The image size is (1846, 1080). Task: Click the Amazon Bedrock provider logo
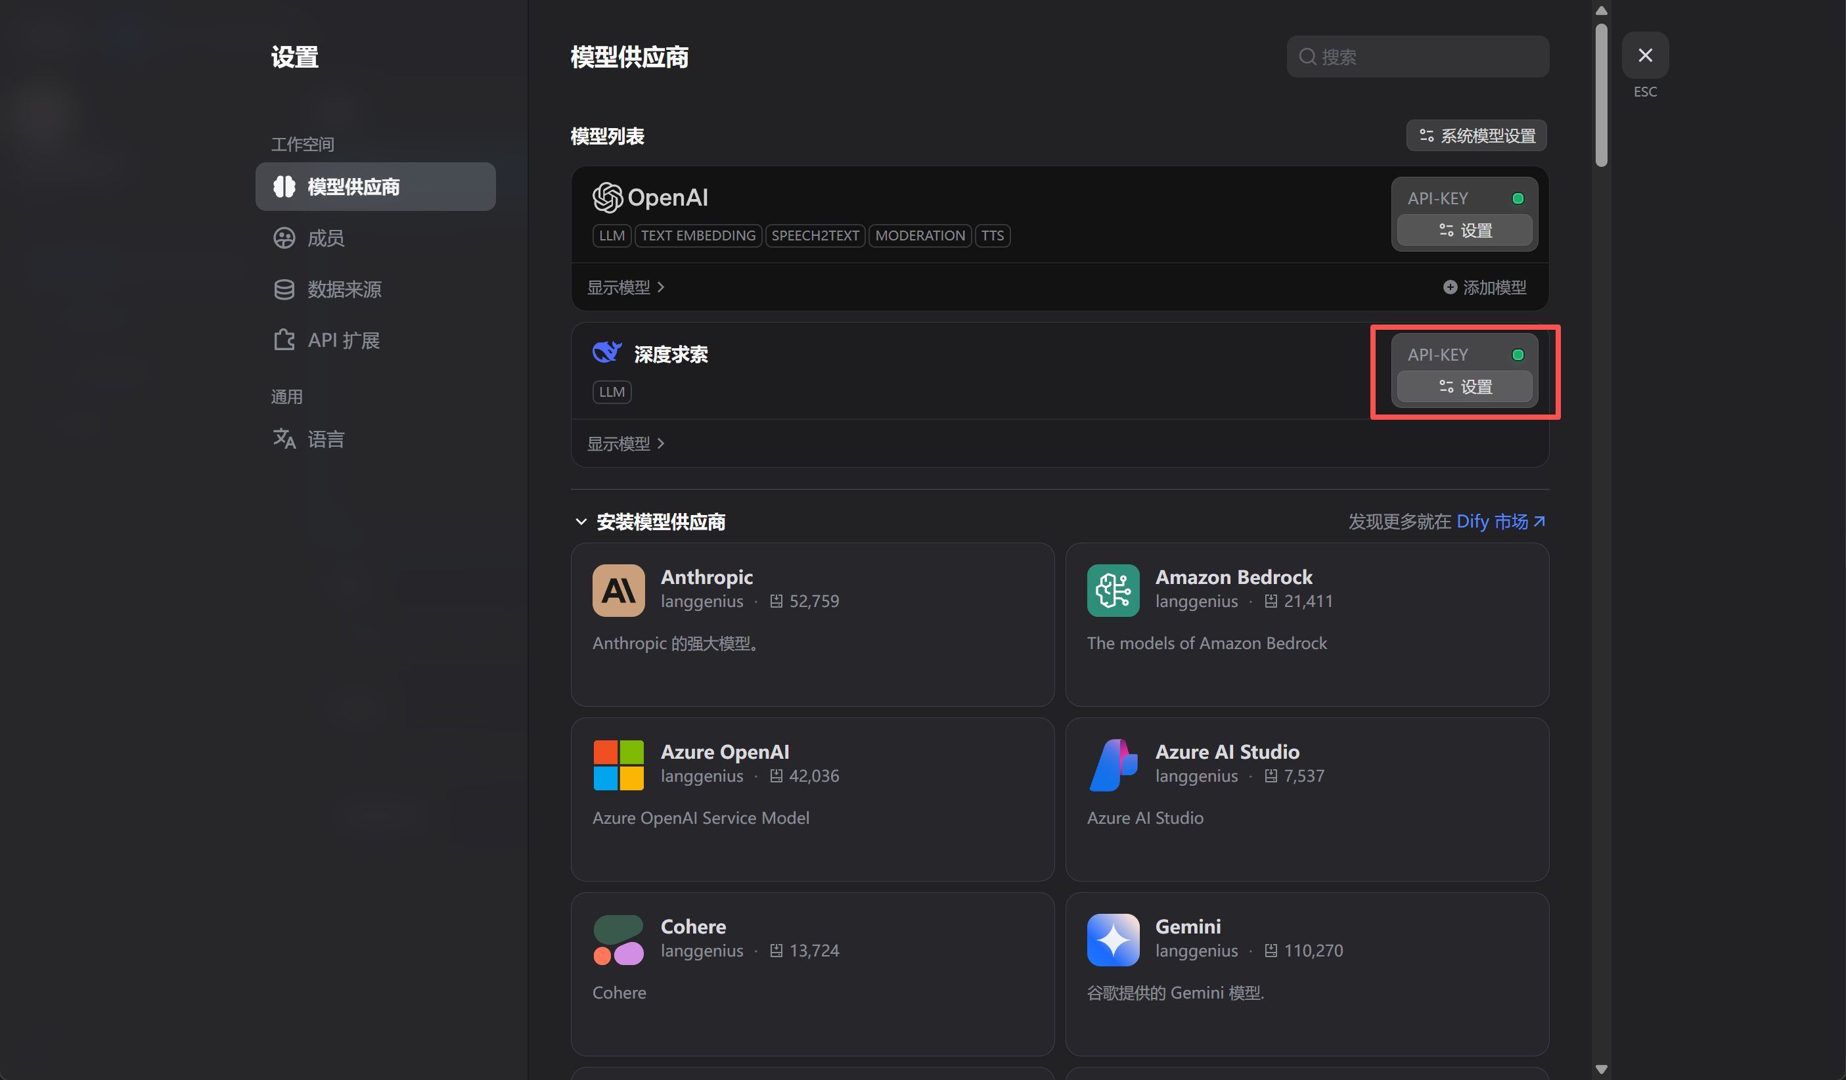pos(1113,590)
